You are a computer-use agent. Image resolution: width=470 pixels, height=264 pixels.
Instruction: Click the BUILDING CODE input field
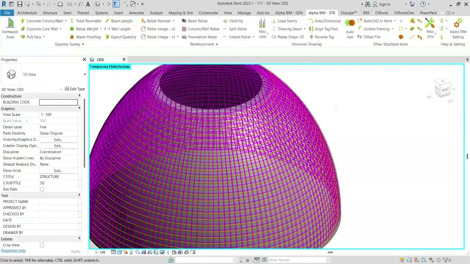[58, 102]
